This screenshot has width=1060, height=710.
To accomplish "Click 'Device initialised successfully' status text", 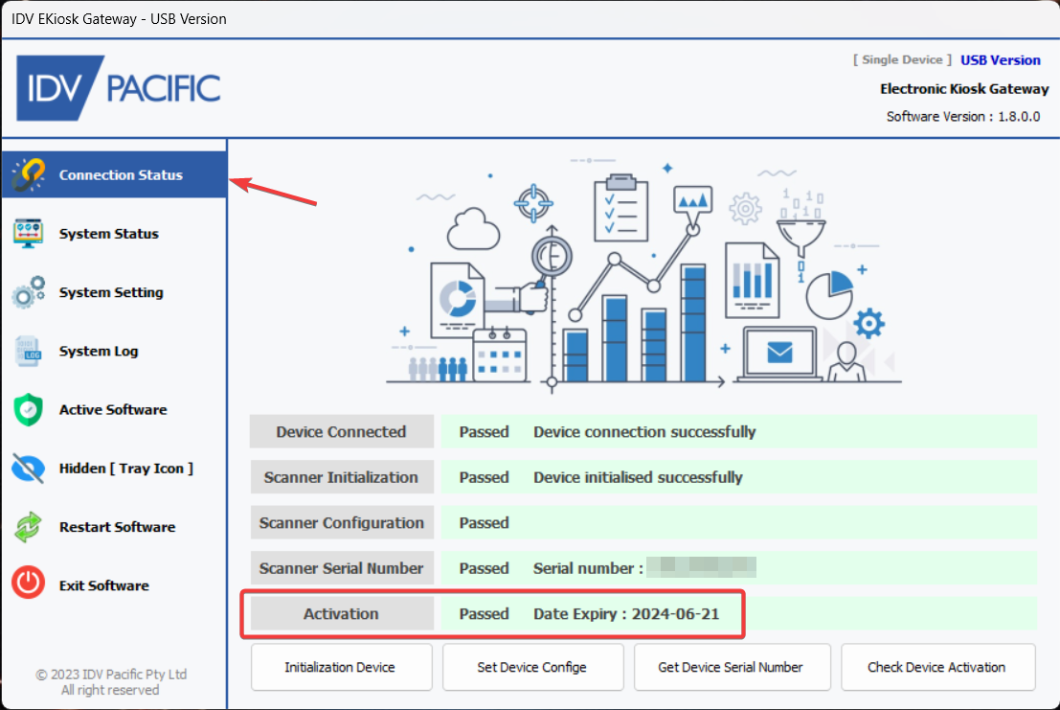I will (638, 477).
